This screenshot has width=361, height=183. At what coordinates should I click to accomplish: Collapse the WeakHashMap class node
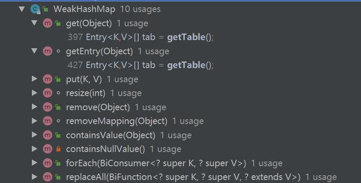tap(22, 9)
